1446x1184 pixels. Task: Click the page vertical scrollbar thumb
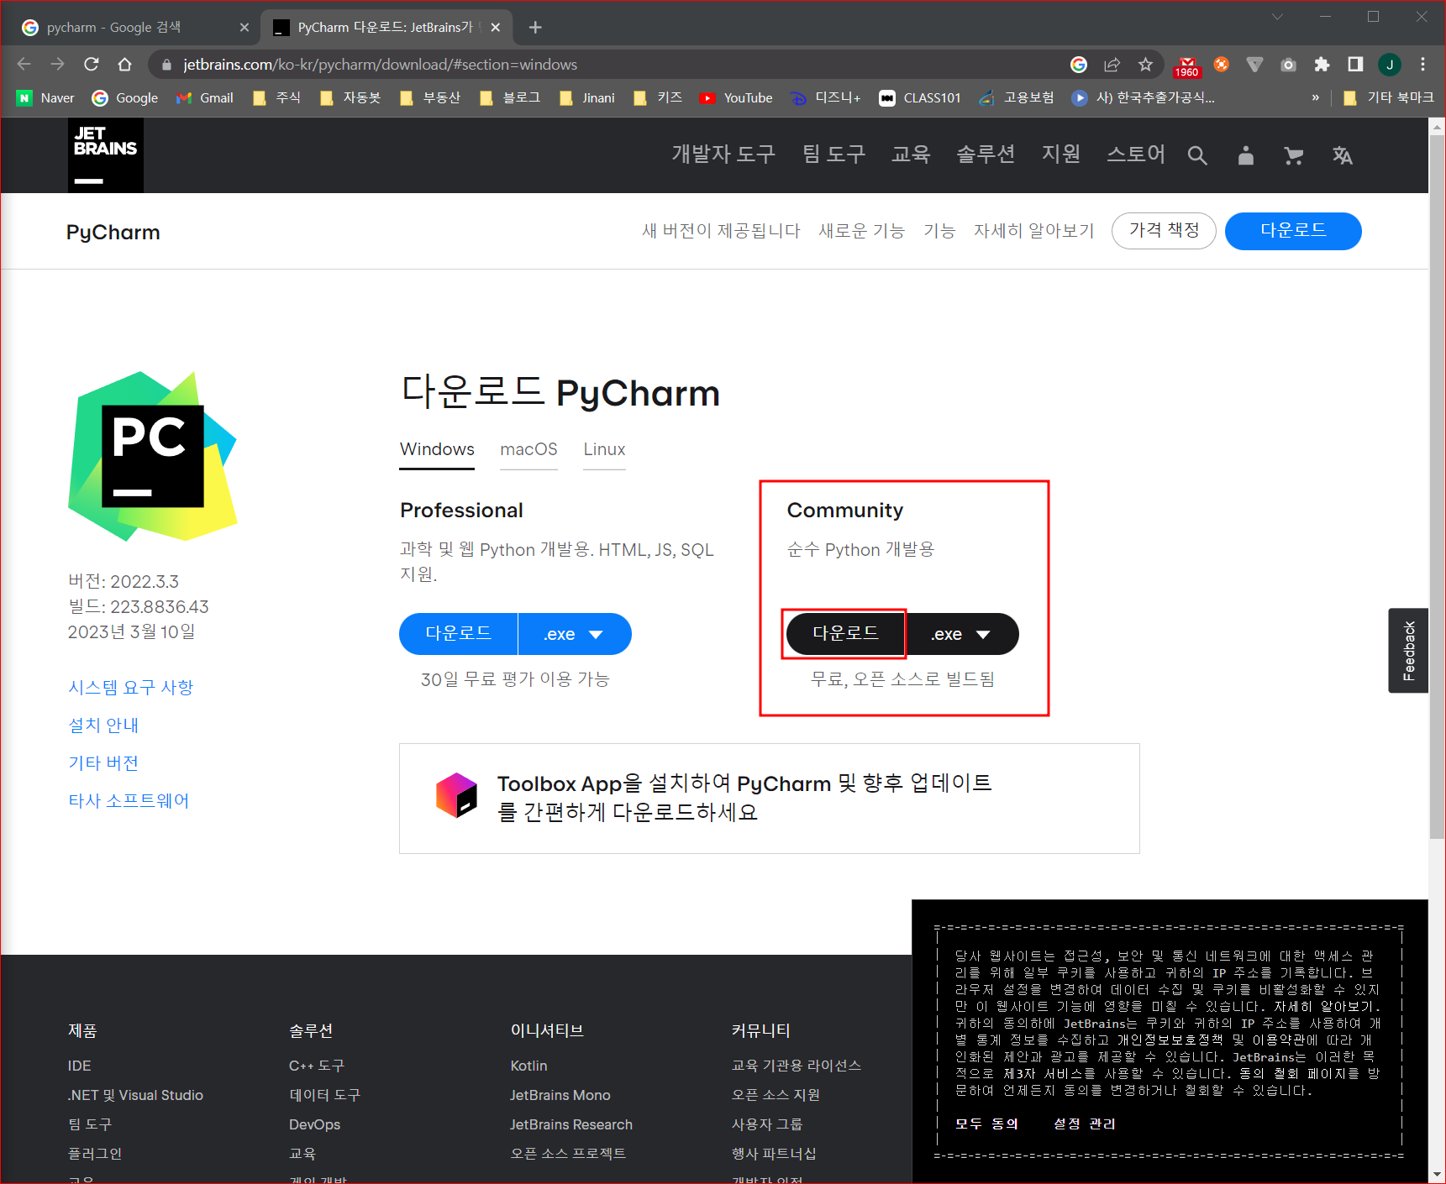pos(1437,487)
